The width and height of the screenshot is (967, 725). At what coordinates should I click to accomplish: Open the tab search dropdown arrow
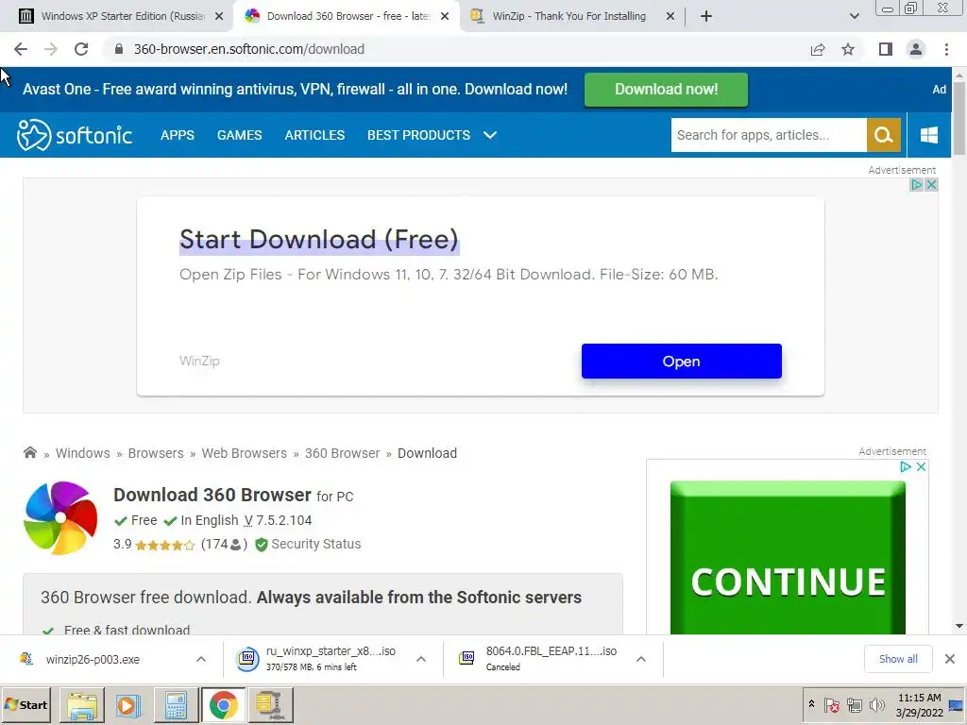(854, 16)
